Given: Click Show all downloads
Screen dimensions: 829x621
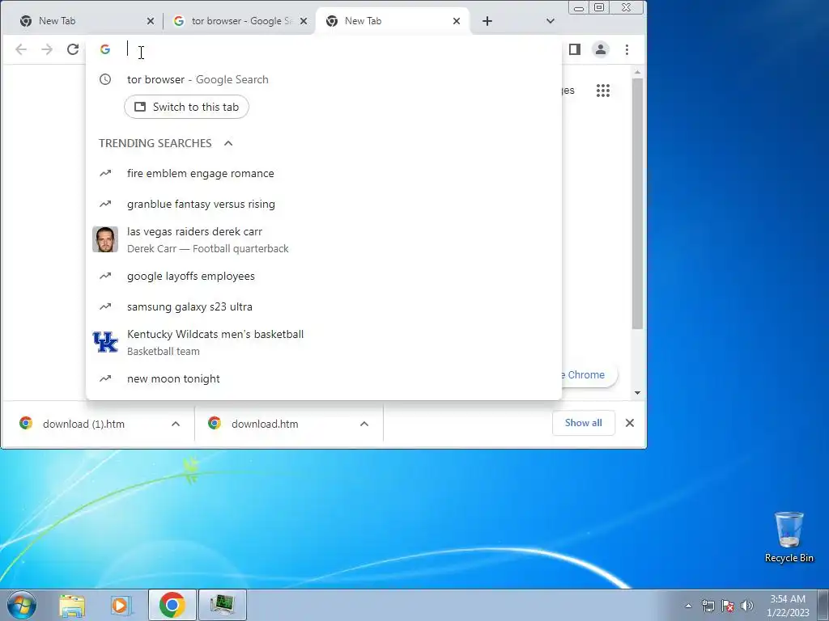Looking at the screenshot, I should pos(583,423).
